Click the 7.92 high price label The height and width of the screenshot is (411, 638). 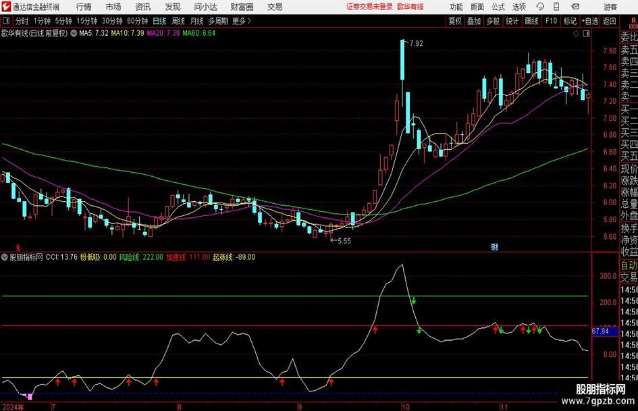point(417,44)
